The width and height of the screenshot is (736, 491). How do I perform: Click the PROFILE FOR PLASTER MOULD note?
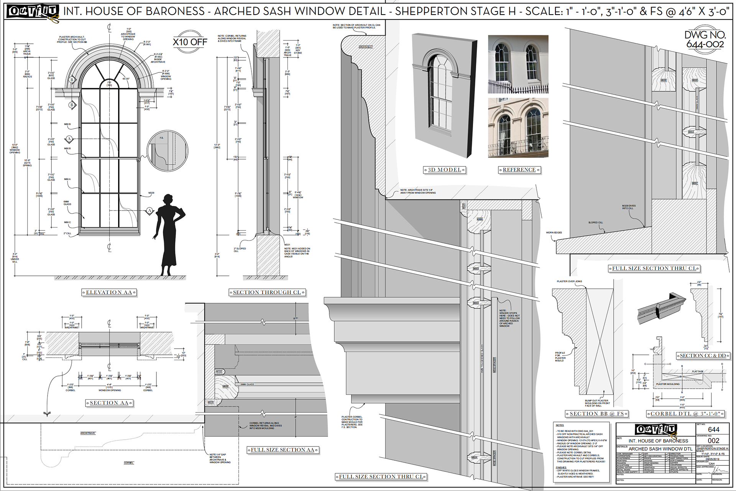560,357
